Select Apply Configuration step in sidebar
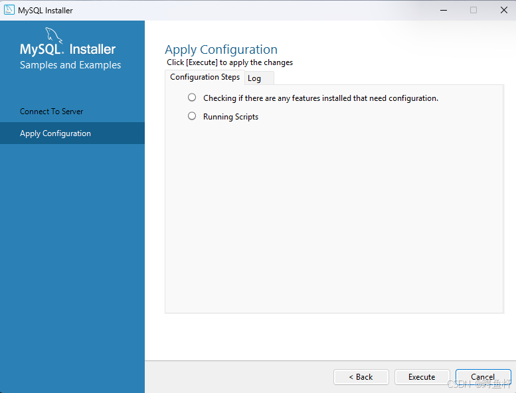Viewport: 516px width, 393px height. tap(72, 133)
